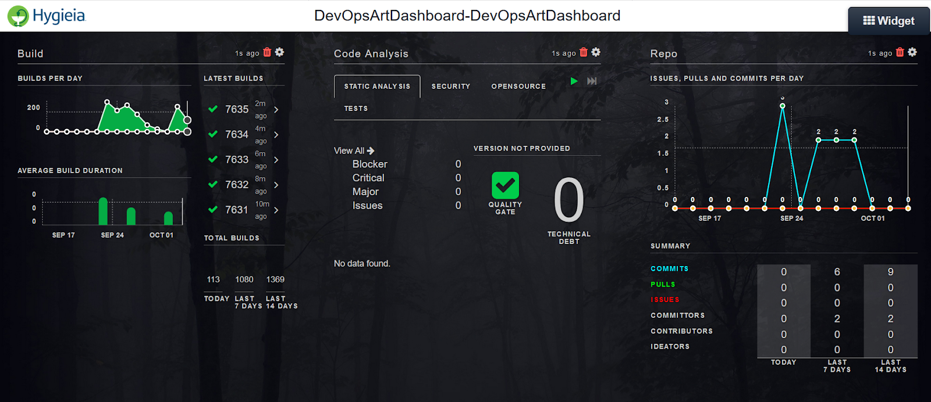931x402 pixels.
Task: Click the Pulls legend label
Action: [663, 284]
